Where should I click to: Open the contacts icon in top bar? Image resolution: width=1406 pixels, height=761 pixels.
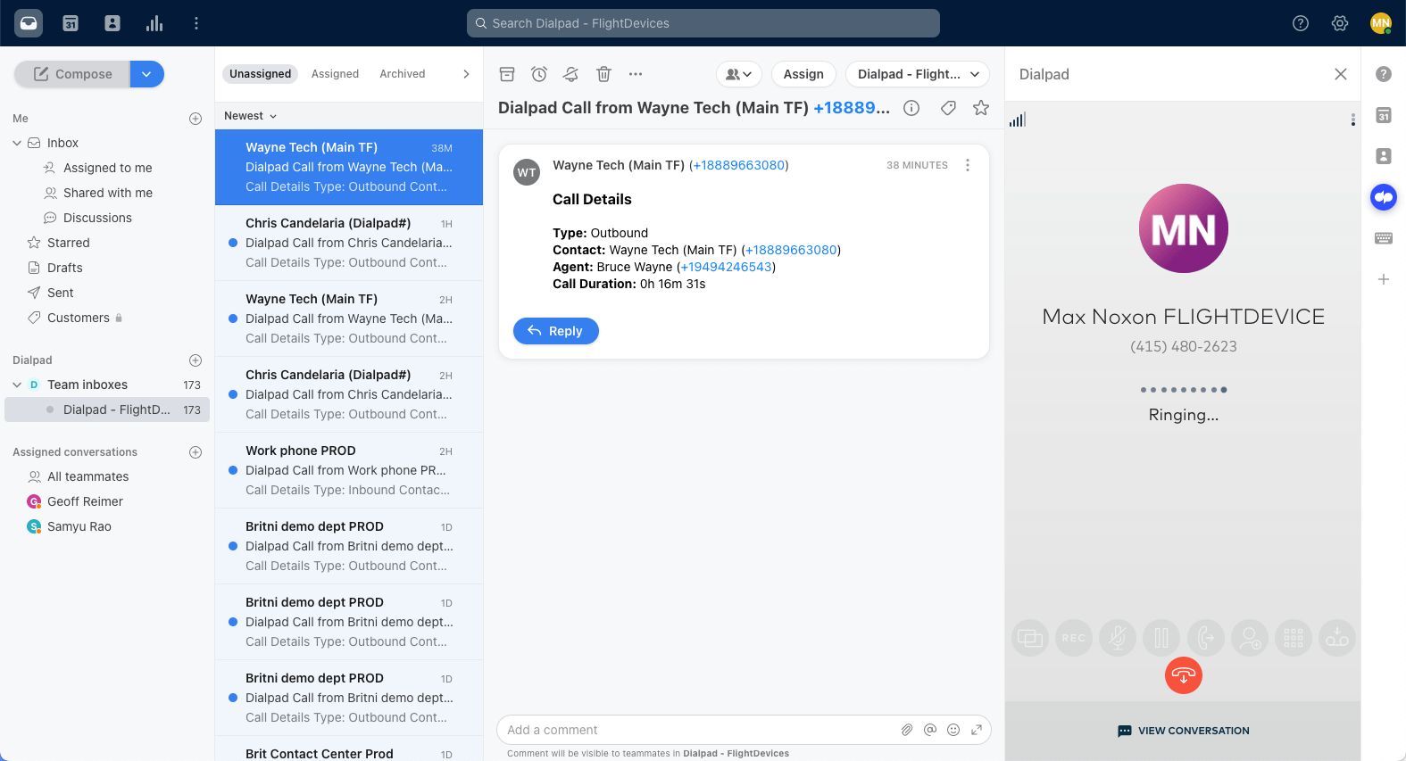[x=112, y=23]
